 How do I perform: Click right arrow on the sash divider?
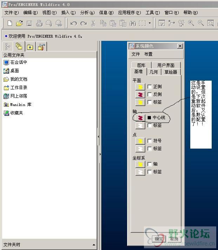pos(100,154)
